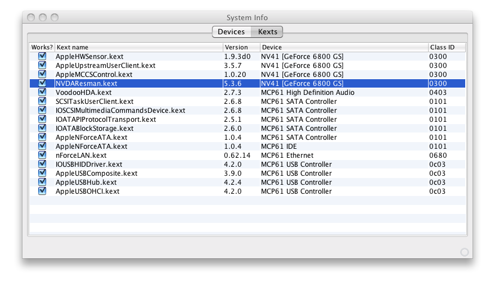Uncheck the Works box for AppleUpstreamUserClient.kext

(x=42, y=65)
